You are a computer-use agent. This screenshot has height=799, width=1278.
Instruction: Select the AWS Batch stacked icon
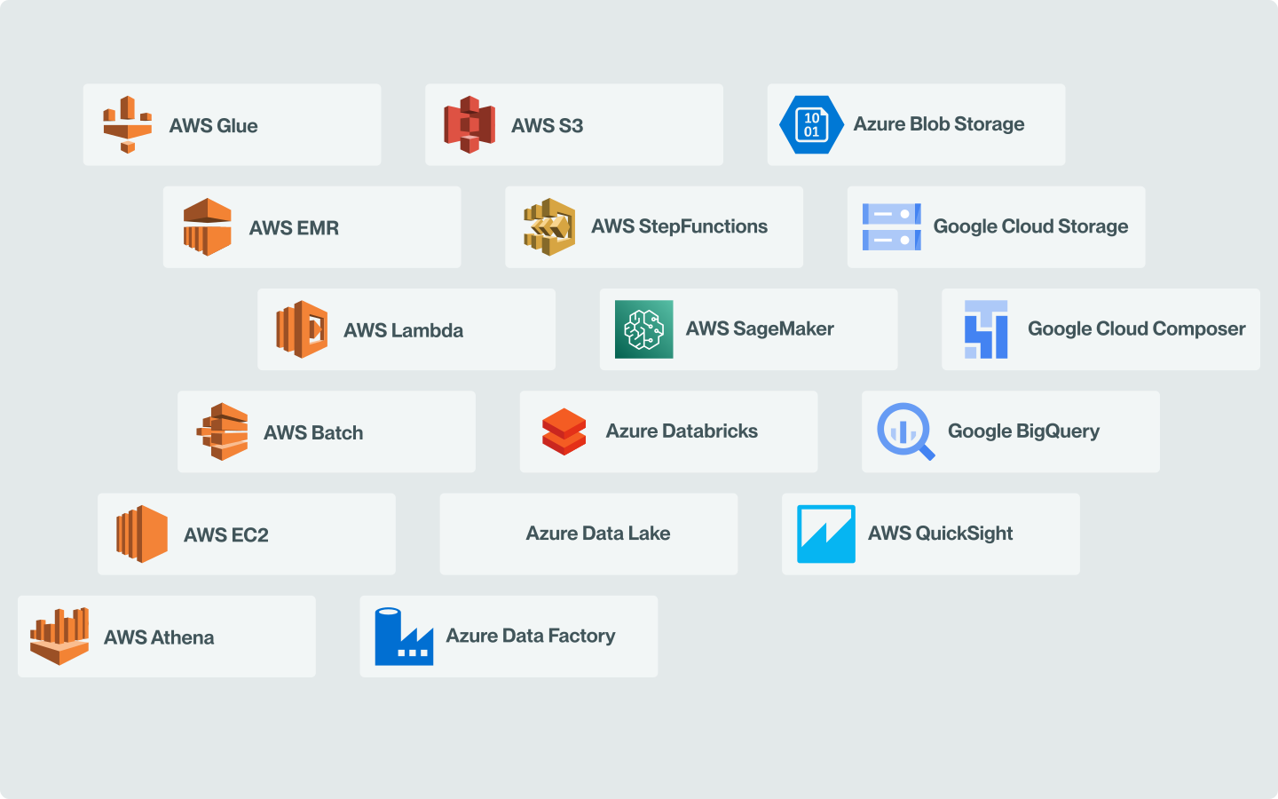click(221, 431)
